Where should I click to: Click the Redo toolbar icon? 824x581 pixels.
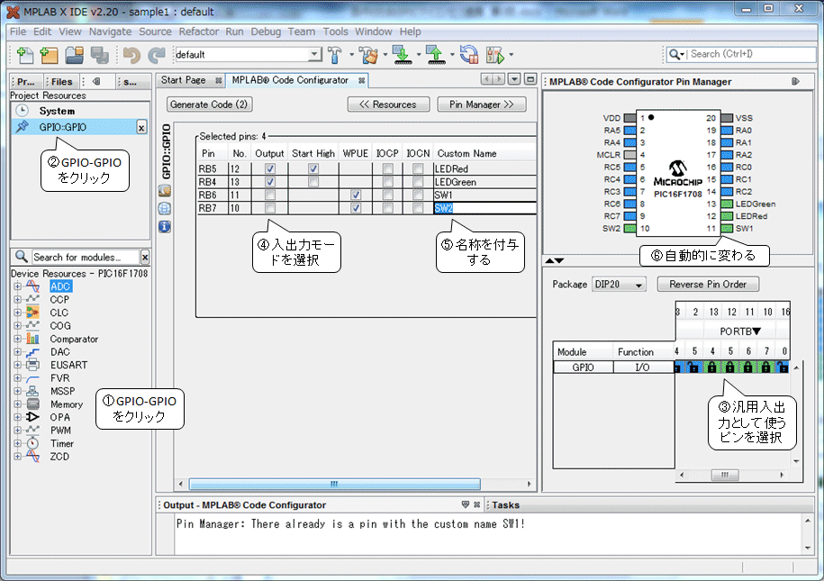click(157, 55)
